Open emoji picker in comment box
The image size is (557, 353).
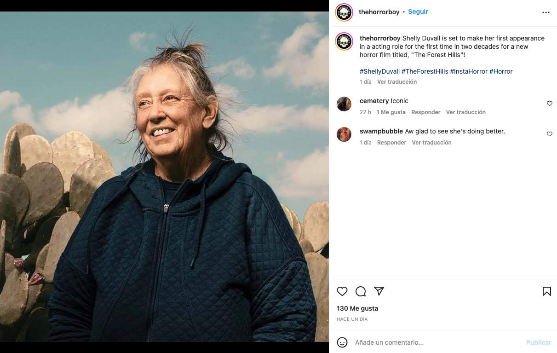342,342
